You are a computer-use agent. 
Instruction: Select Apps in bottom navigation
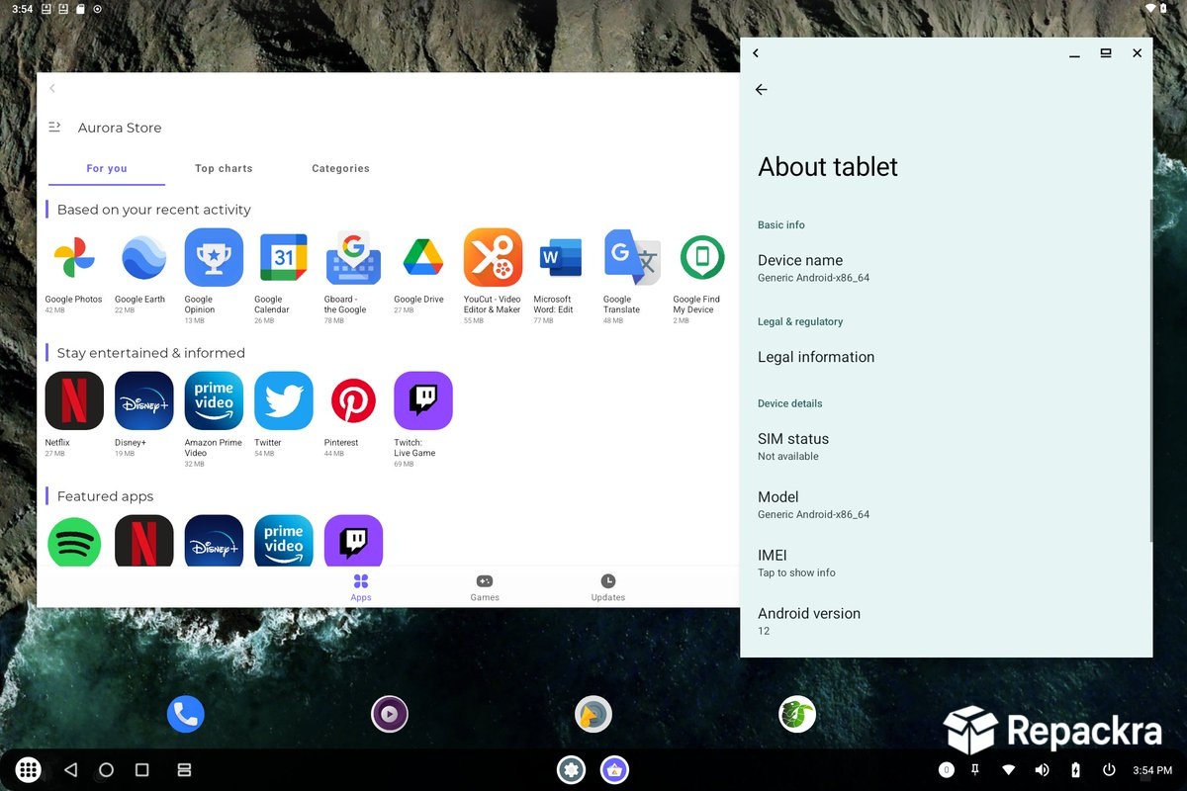click(361, 587)
